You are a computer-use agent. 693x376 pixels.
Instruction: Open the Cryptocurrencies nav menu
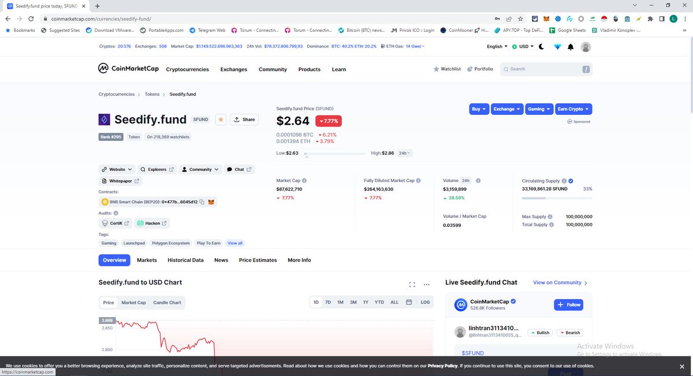[188, 69]
